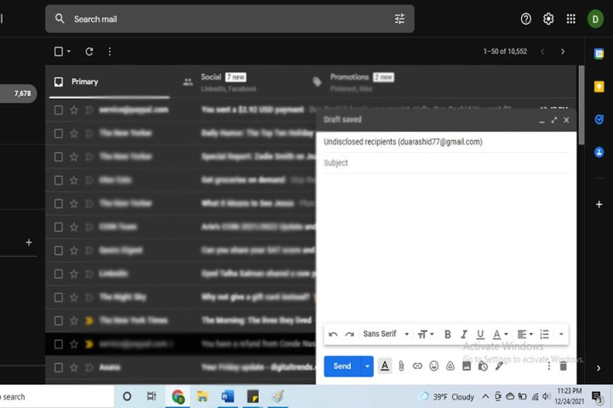
Task: Click the blue Send button
Action: pyautogui.click(x=341, y=366)
